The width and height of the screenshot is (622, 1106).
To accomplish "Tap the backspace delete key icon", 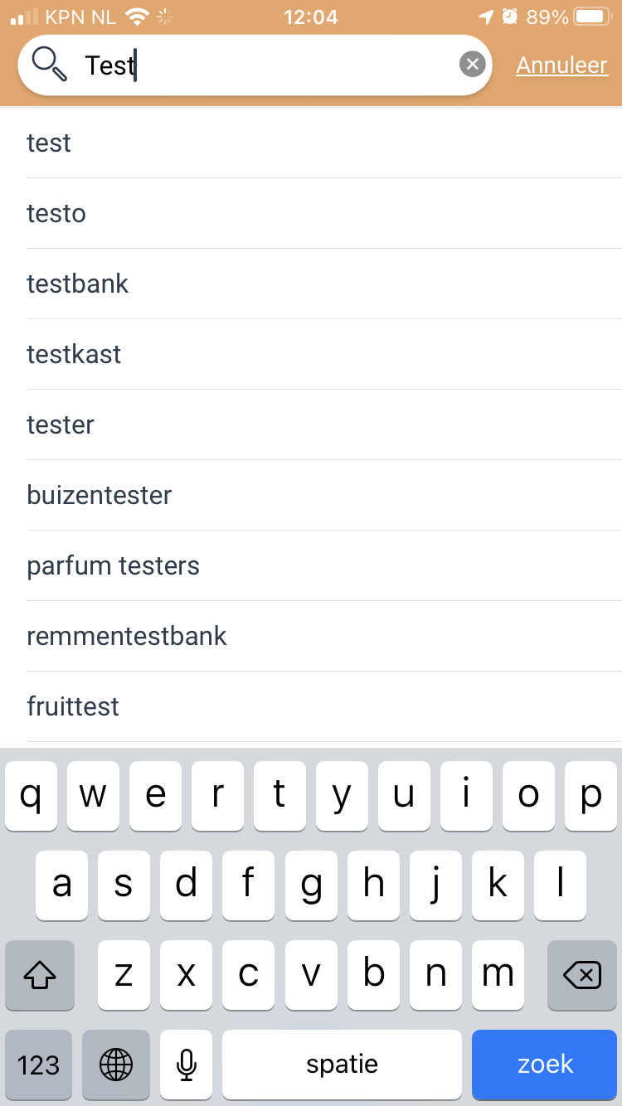I will [582, 975].
